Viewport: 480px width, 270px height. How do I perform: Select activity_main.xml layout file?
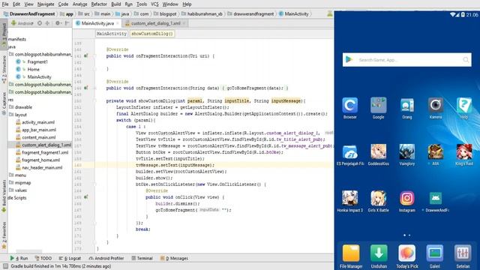(x=38, y=122)
